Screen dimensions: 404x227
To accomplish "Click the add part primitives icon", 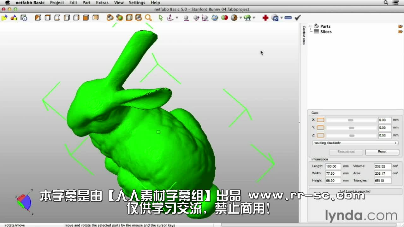I will [14, 18].
